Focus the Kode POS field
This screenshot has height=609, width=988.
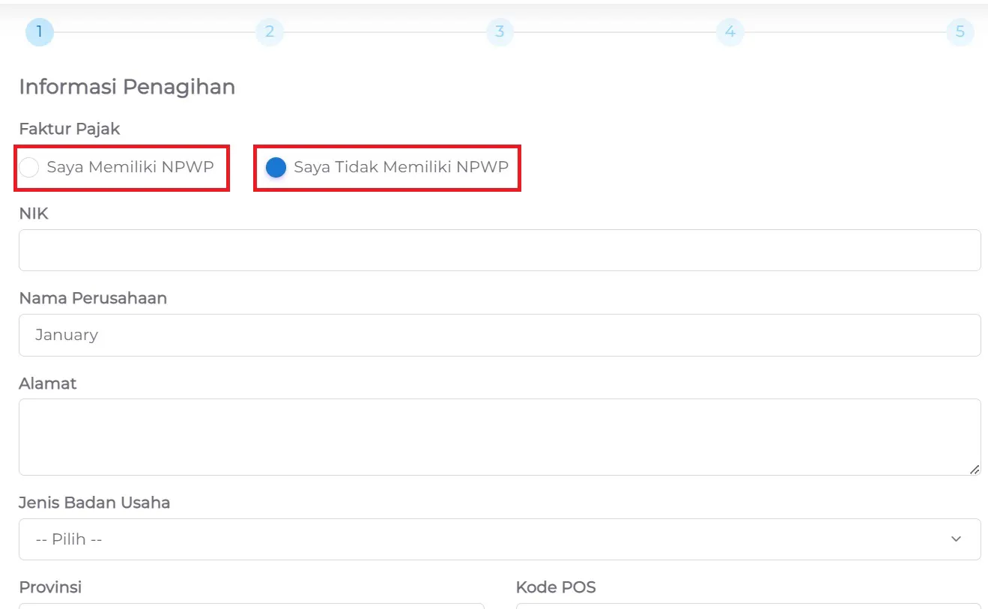pyautogui.click(x=748, y=607)
